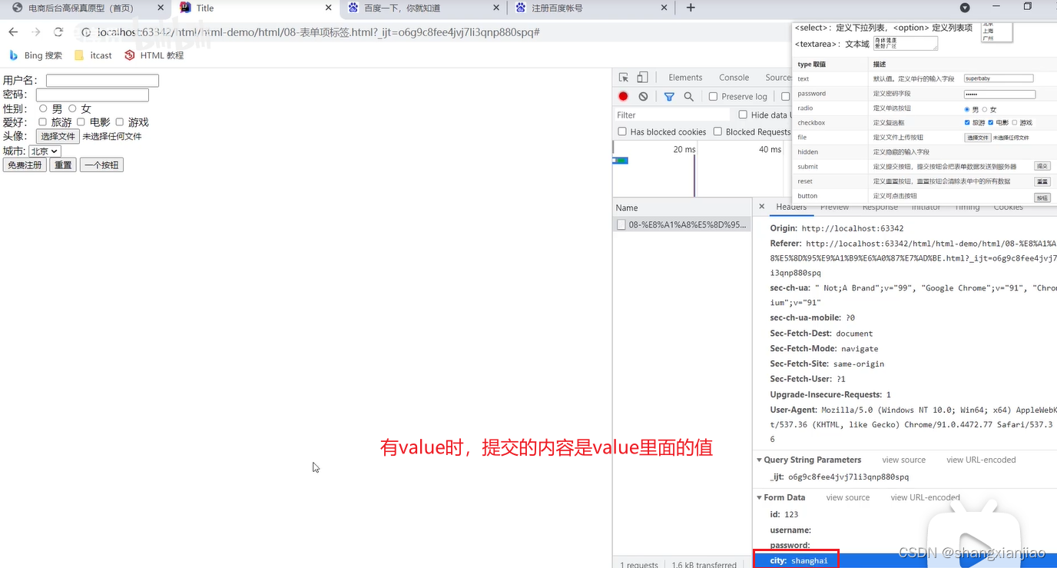Select the 女 radio button

(72, 108)
